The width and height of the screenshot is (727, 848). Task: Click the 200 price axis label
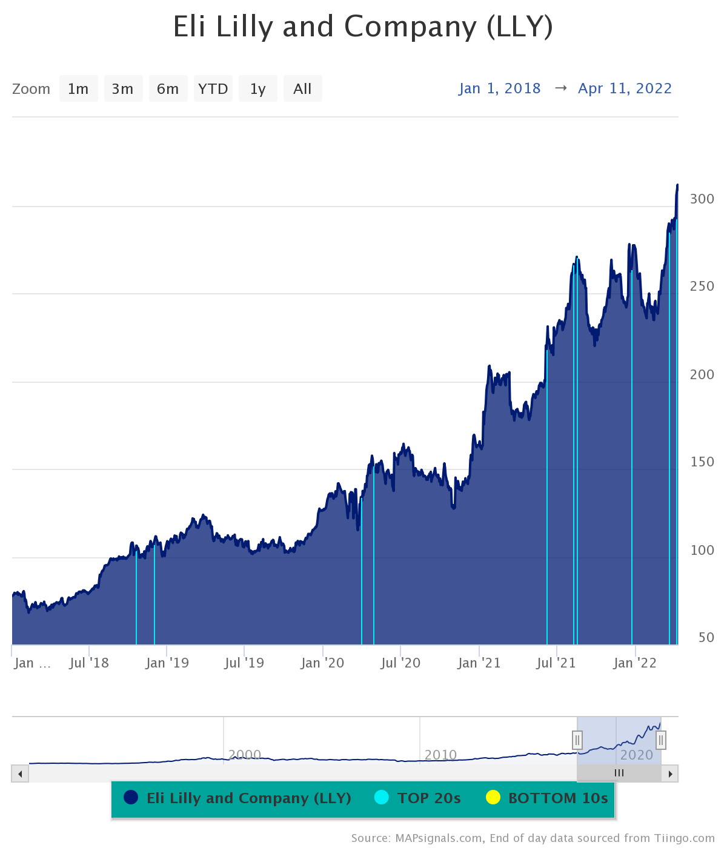coord(702,374)
